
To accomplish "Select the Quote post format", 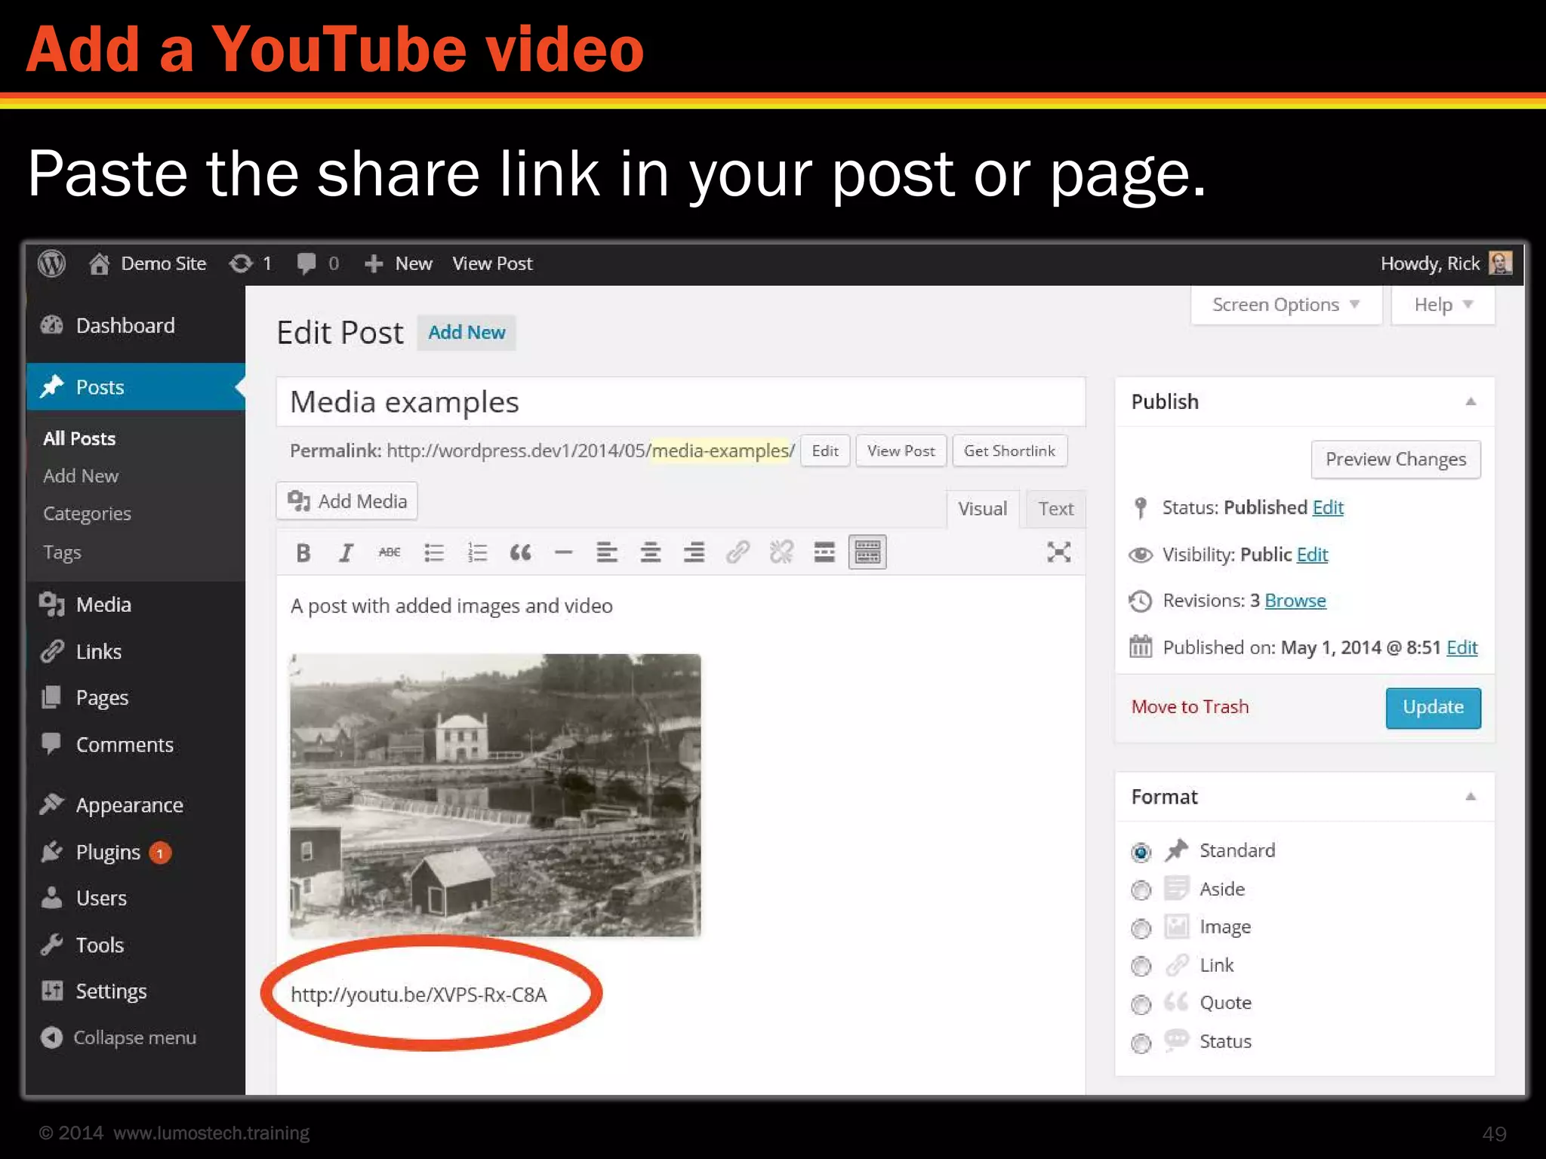I will [x=1141, y=1005].
